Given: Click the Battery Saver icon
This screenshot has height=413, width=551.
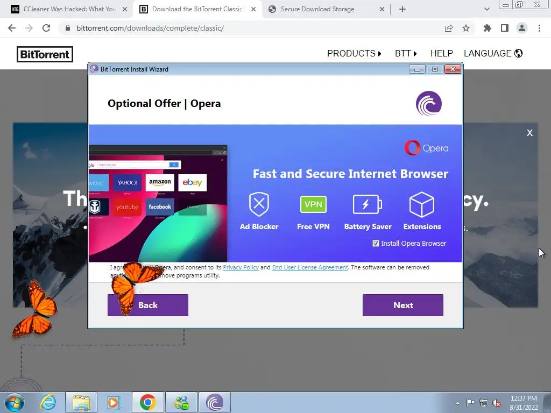Looking at the screenshot, I should 367,204.
